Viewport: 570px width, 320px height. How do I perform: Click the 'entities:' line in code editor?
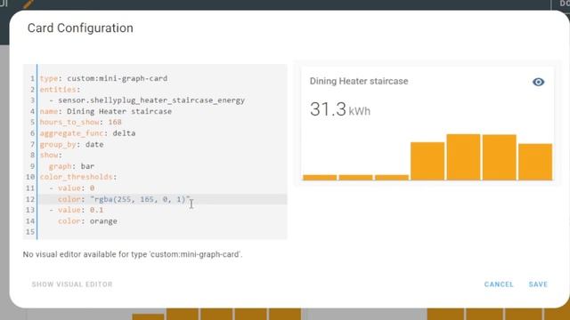tap(60, 89)
